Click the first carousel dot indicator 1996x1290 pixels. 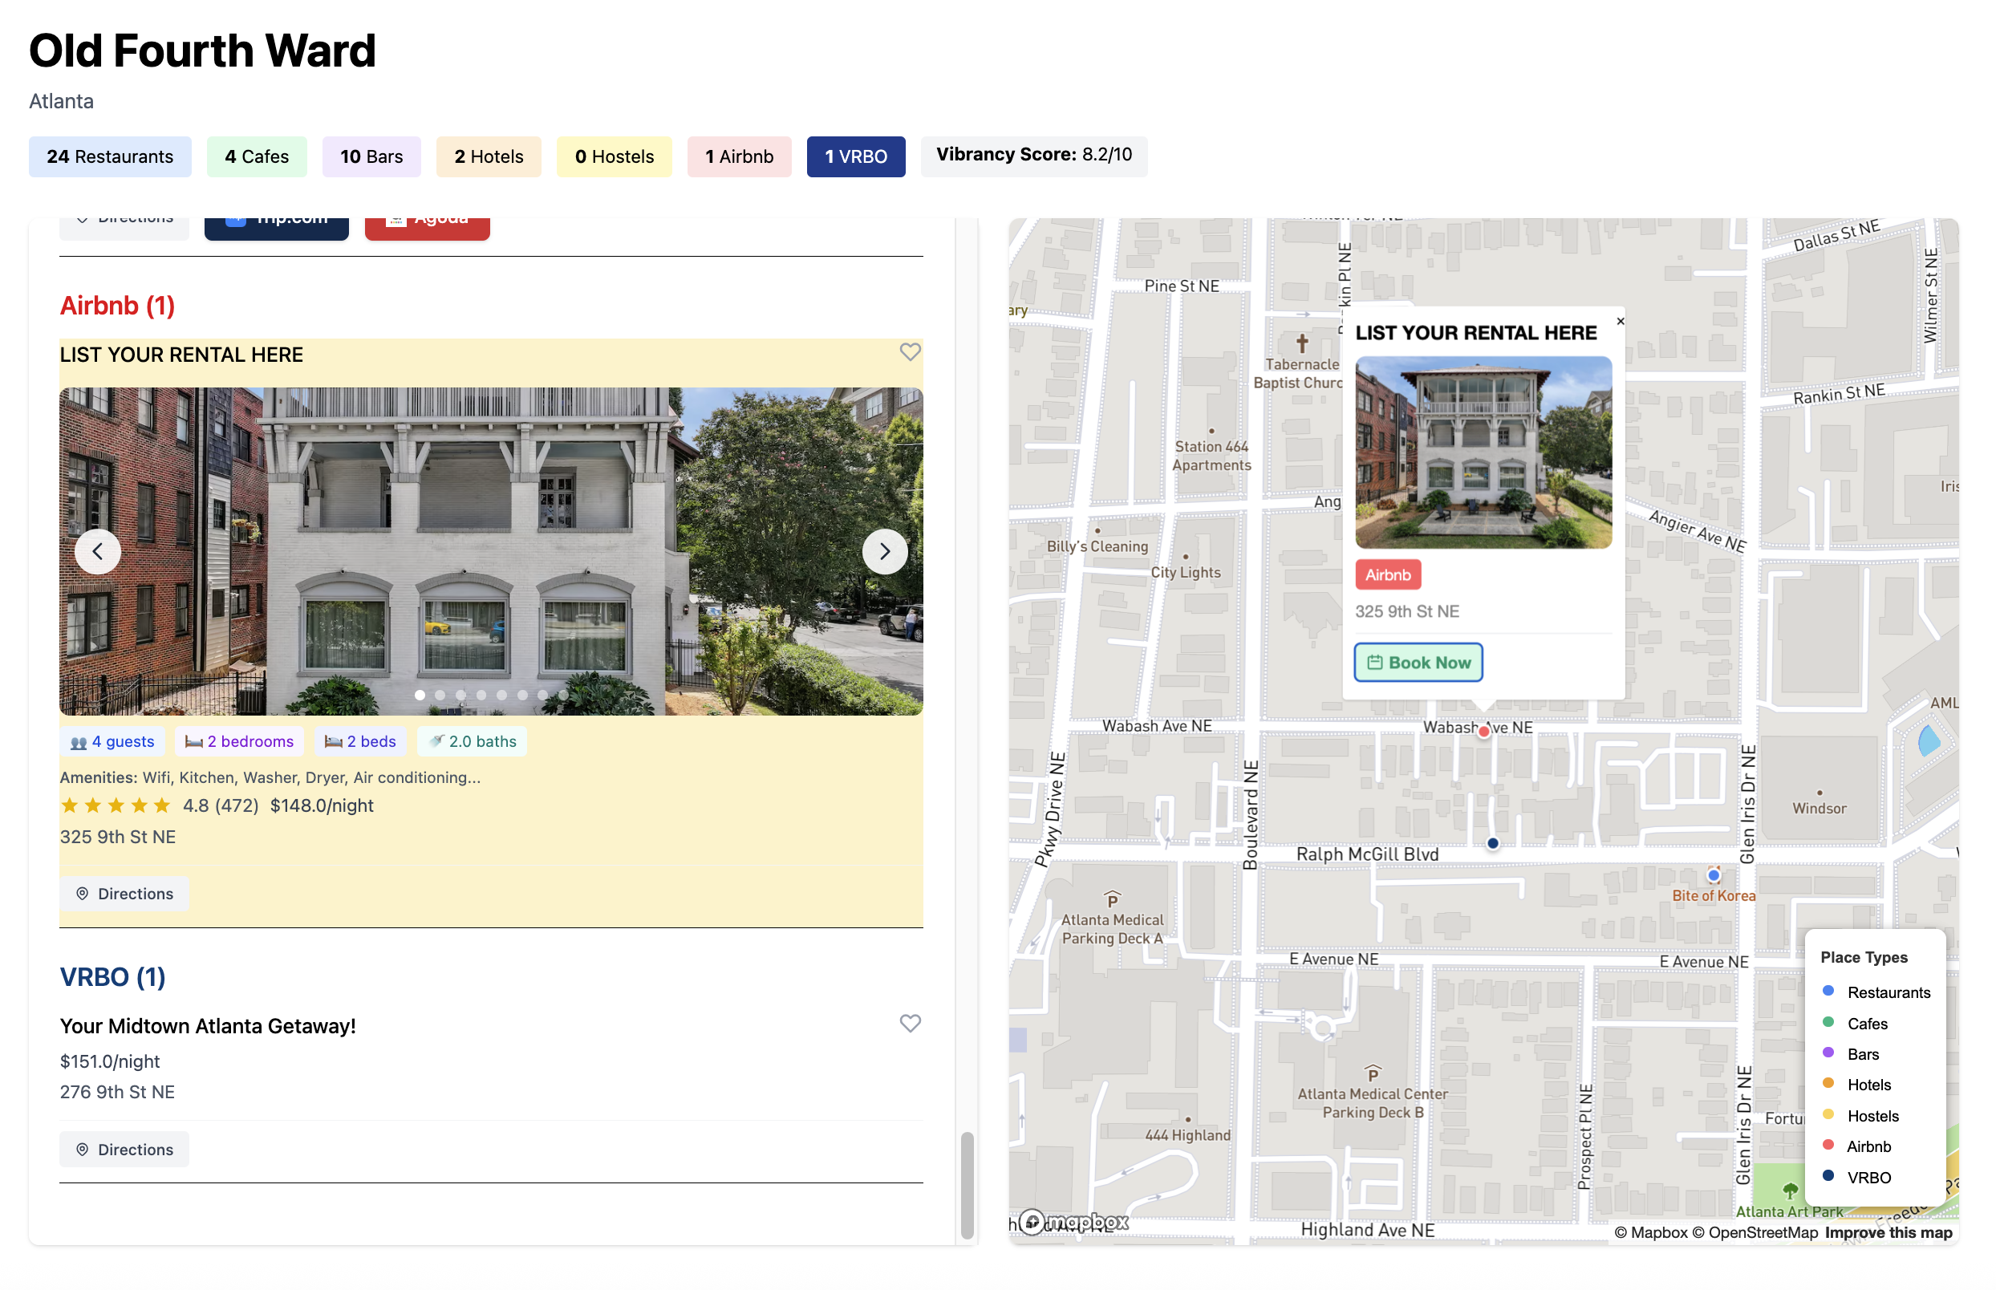420,695
